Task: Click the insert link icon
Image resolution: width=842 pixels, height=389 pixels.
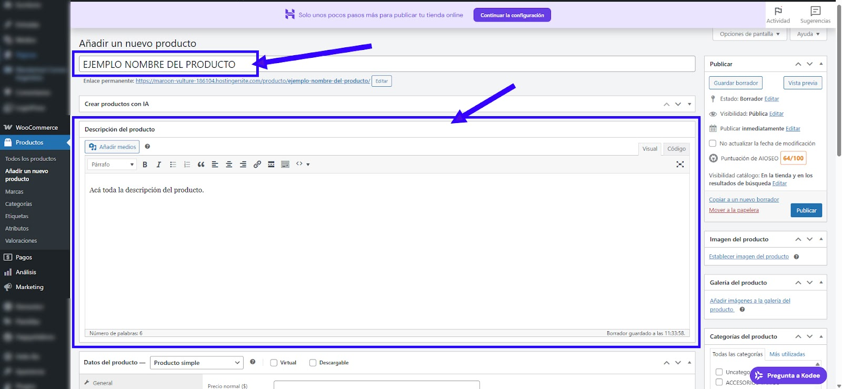Action: coord(257,165)
